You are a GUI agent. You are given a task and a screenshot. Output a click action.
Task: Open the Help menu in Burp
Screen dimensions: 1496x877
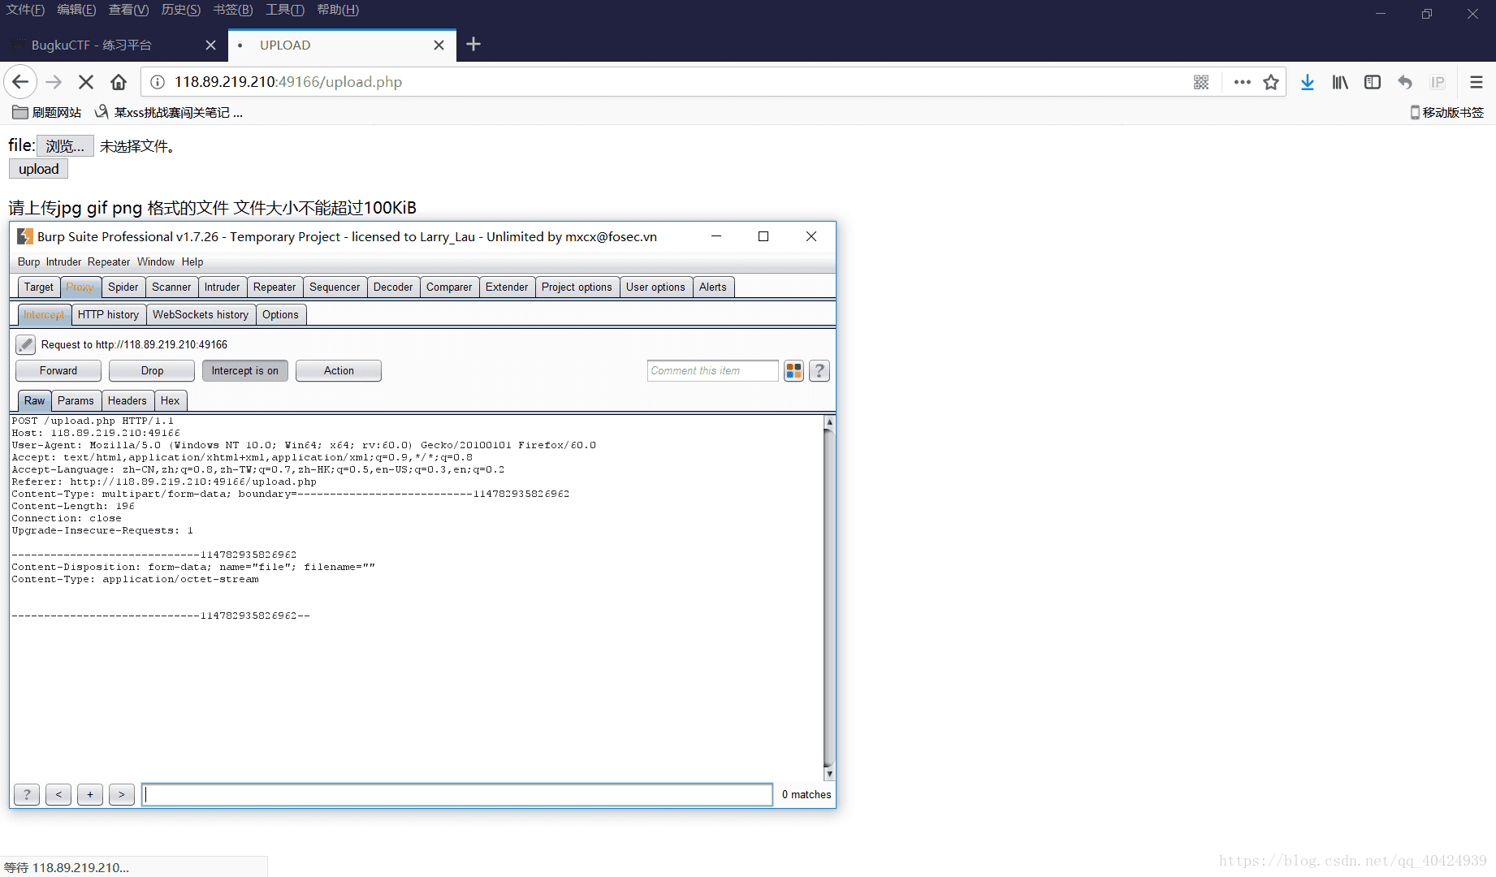tap(192, 262)
